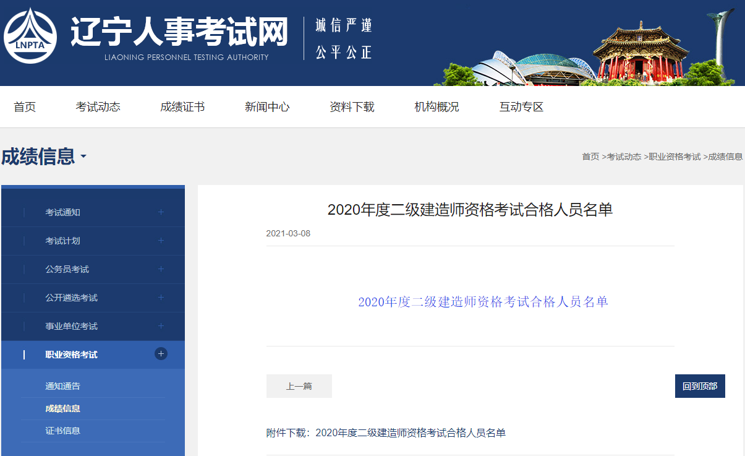Switch to the 成绩证书 menu item
The height and width of the screenshot is (456, 745).
[x=182, y=106]
